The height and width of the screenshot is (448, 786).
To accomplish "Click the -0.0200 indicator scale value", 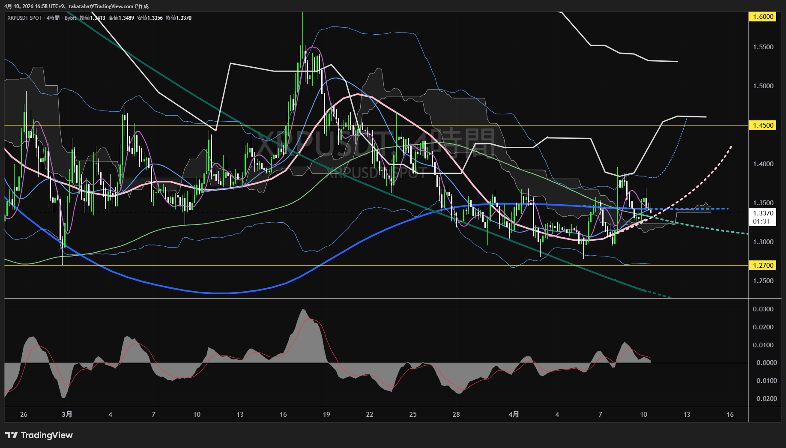I will pos(763,399).
